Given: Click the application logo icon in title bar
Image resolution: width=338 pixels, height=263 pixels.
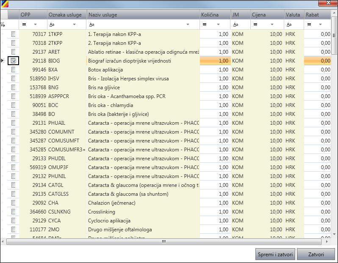Looking at the screenshot, I should 5,4.
